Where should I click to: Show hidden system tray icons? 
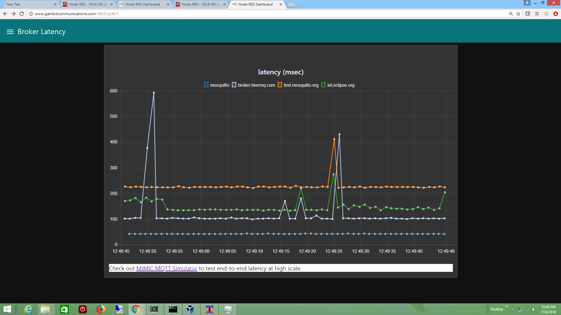512,309
